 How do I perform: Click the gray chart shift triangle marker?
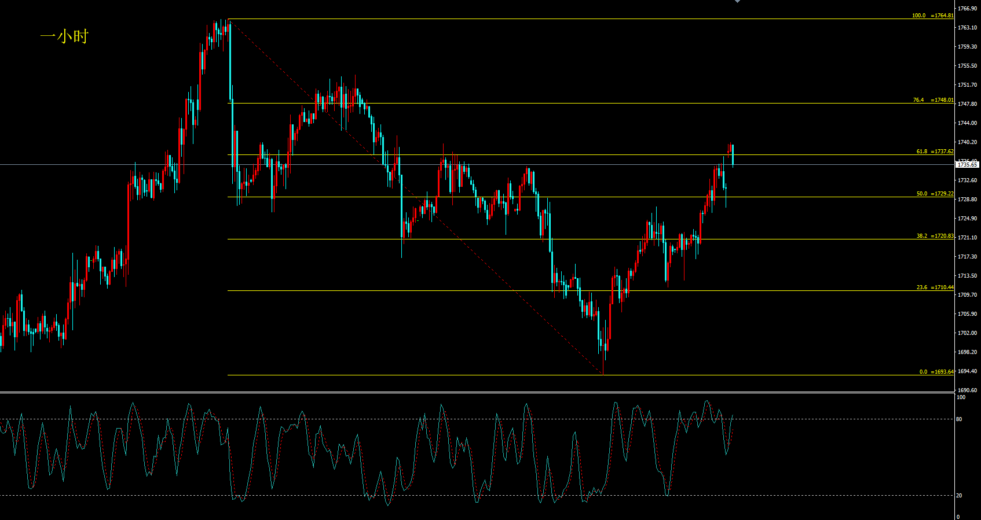(737, 2)
